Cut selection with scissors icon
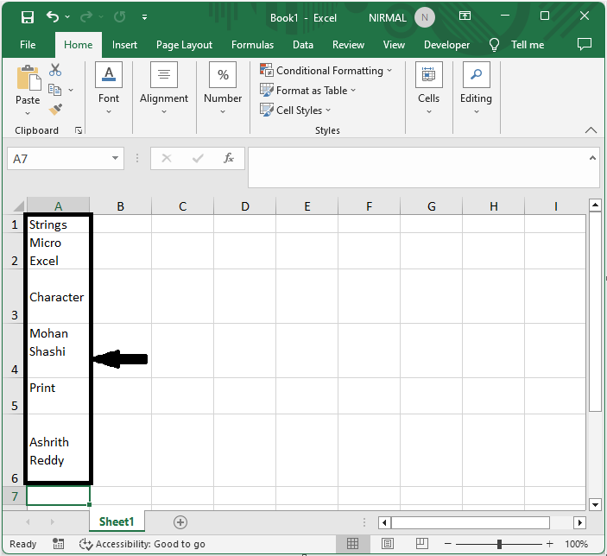The width and height of the screenshot is (607, 556). (x=55, y=70)
